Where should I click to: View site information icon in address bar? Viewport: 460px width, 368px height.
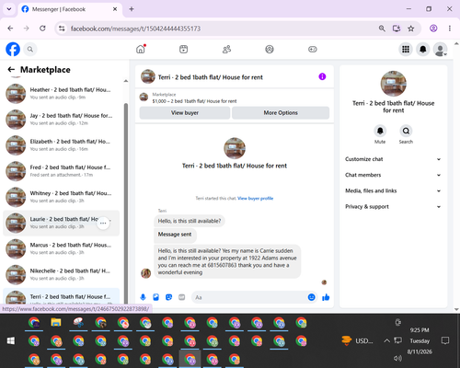62,29
